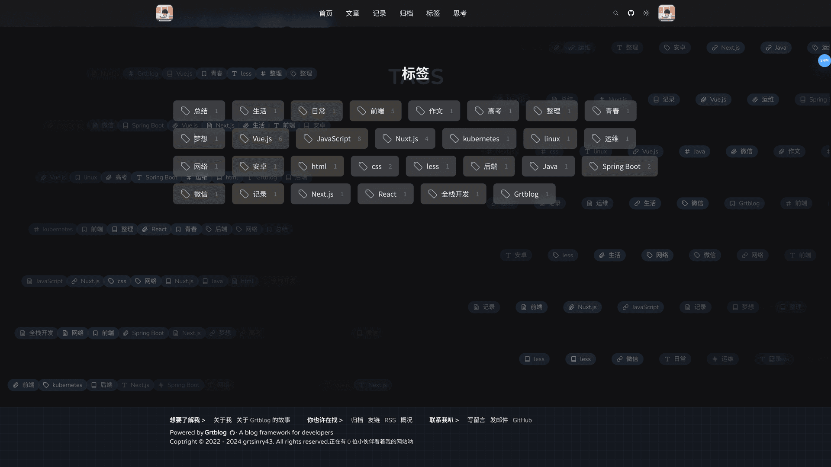831x467 pixels.
Task: Open the 关于我 footer link
Action: [x=222, y=420]
